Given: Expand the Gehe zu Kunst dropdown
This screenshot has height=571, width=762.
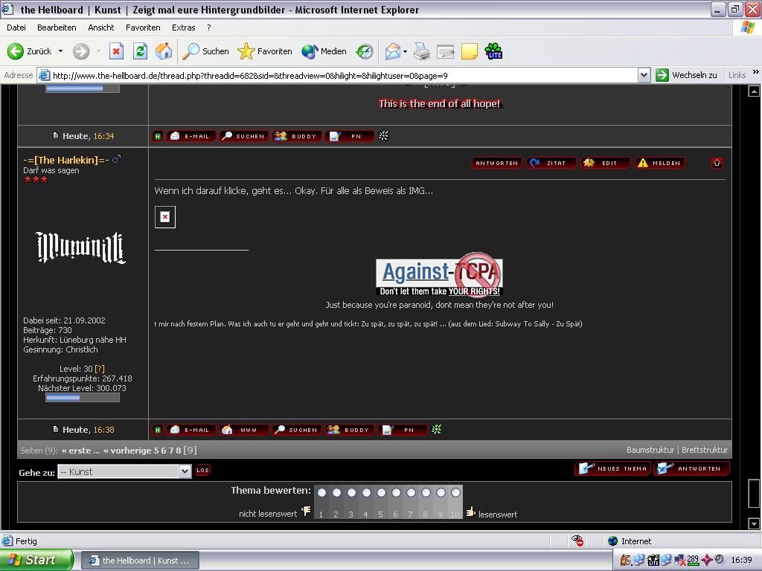Looking at the screenshot, I should point(185,471).
